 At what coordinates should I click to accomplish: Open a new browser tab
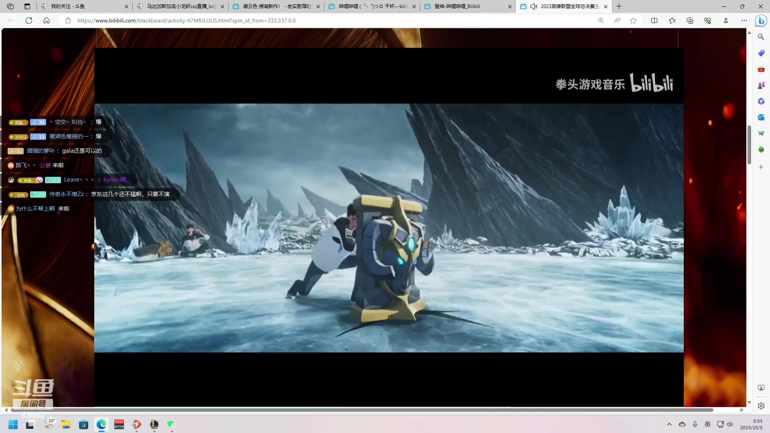[x=619, y=6]
